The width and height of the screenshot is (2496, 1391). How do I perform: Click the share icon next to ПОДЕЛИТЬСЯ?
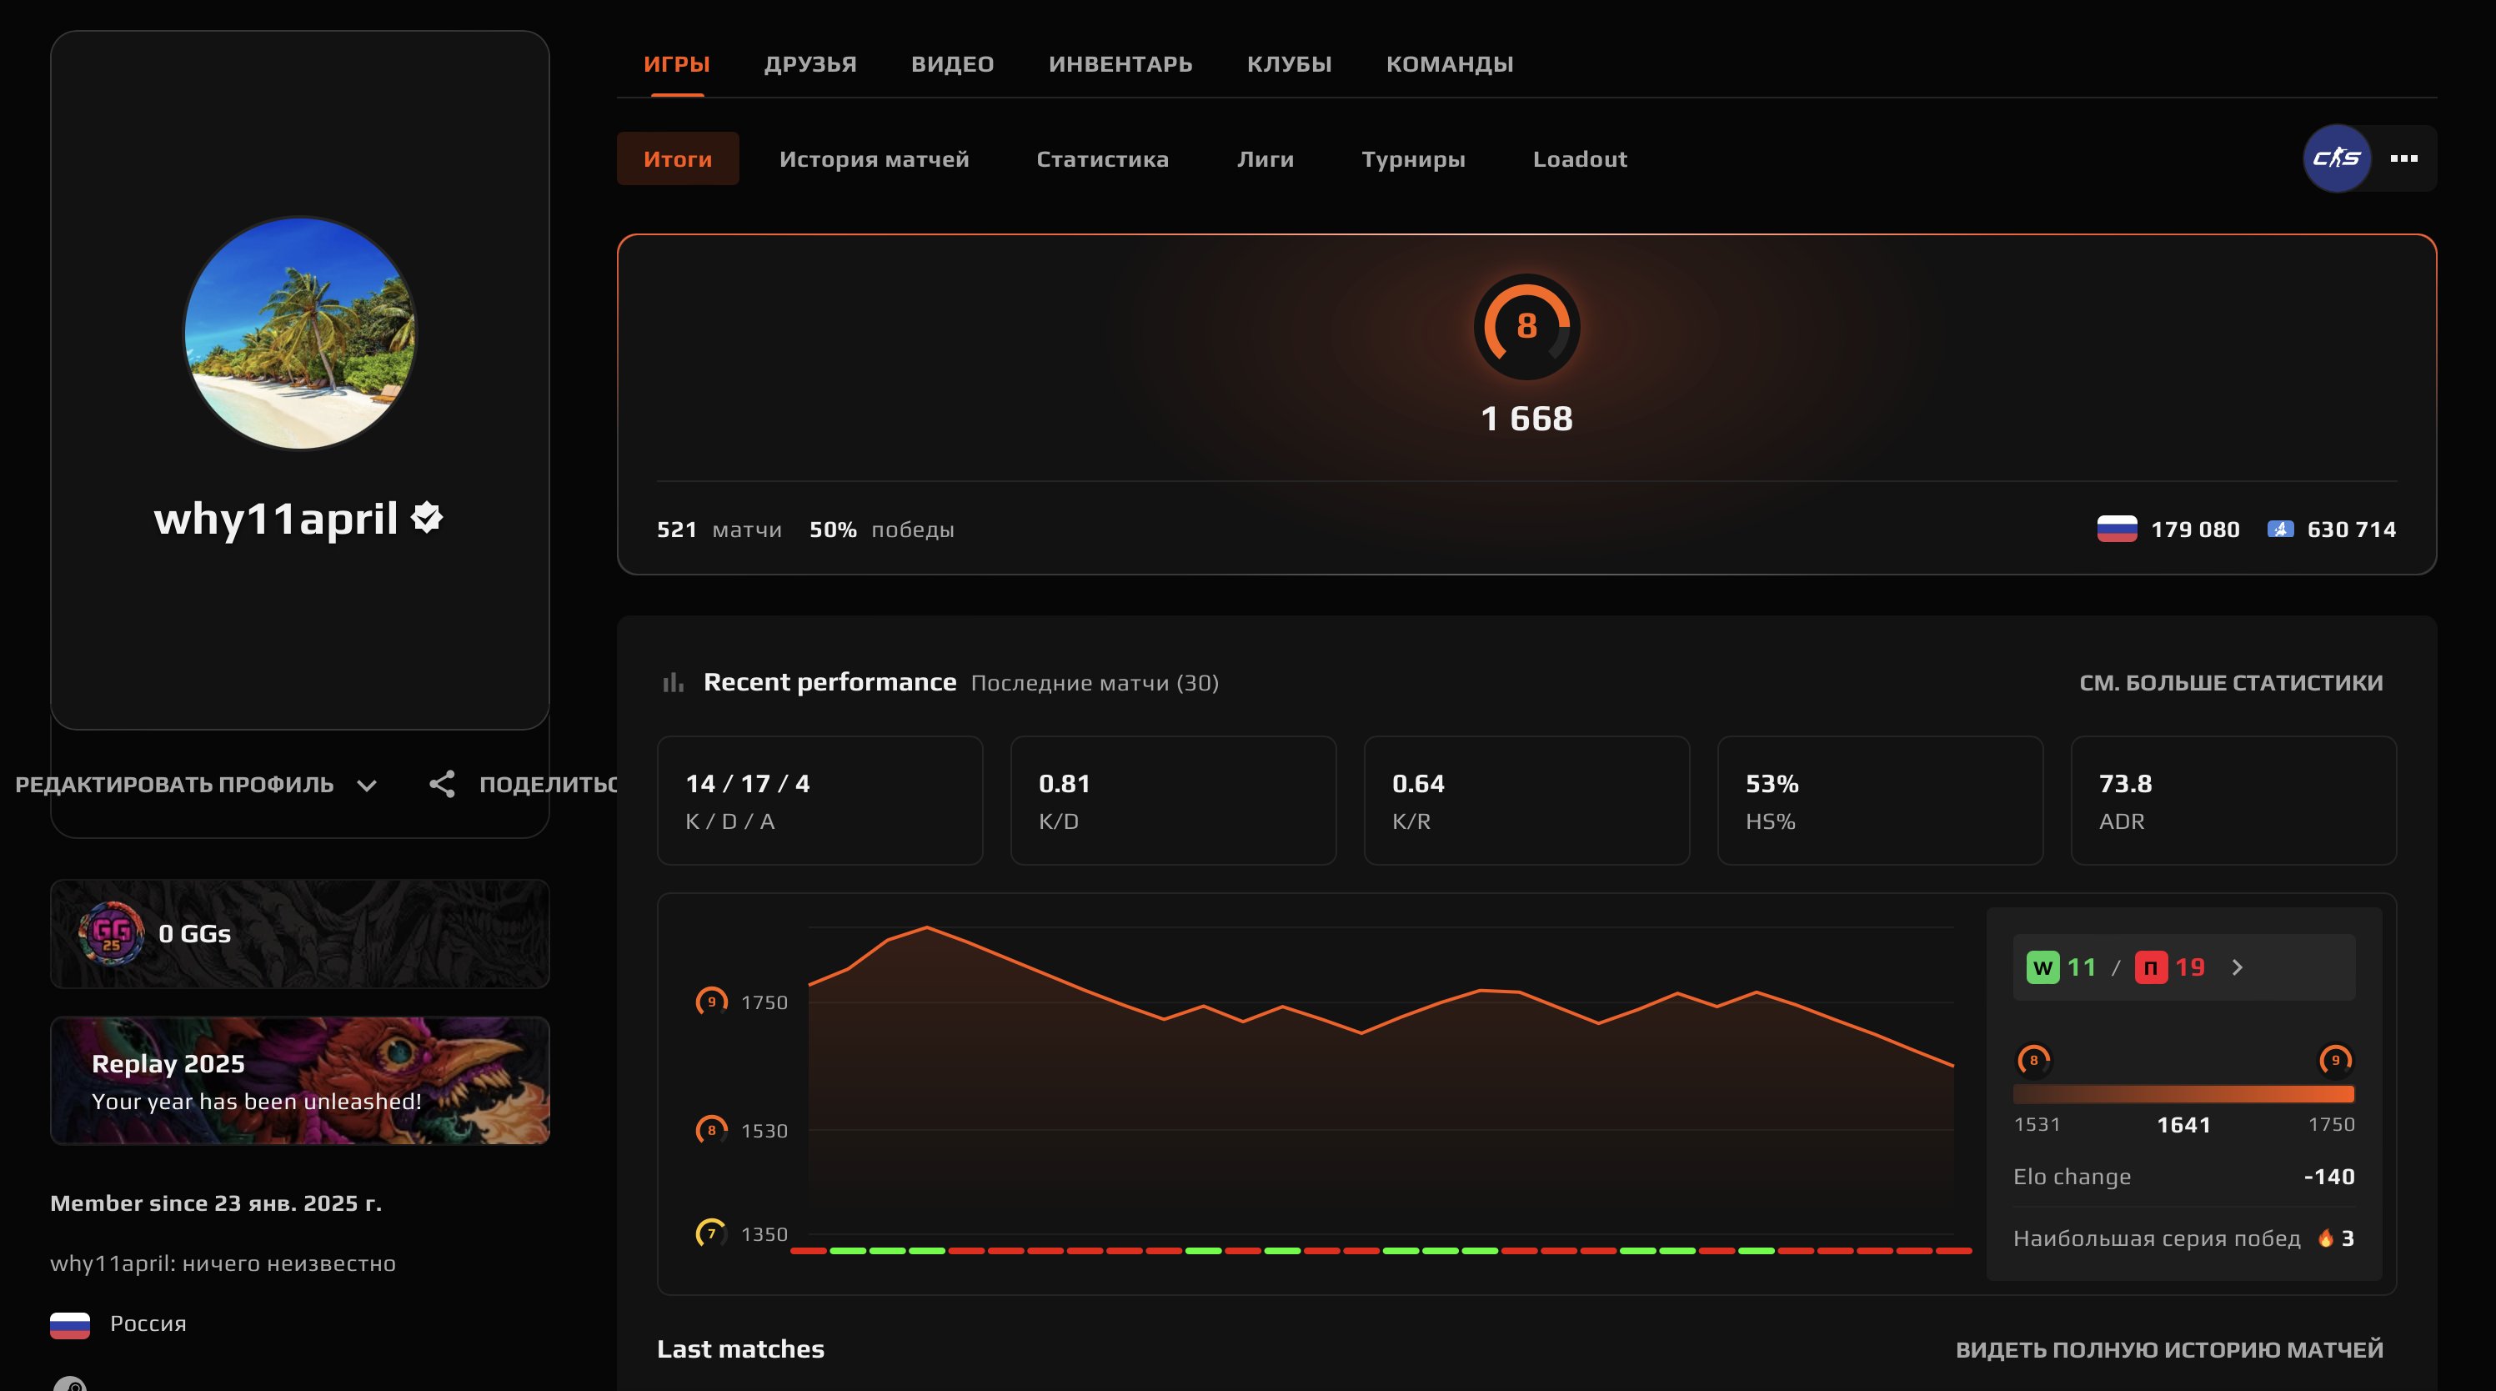pos(442,784)
